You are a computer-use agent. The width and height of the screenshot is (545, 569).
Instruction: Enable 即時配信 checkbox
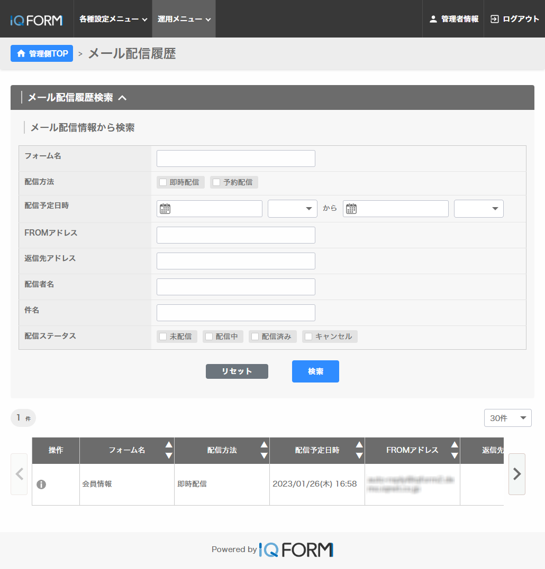[163, 183]
